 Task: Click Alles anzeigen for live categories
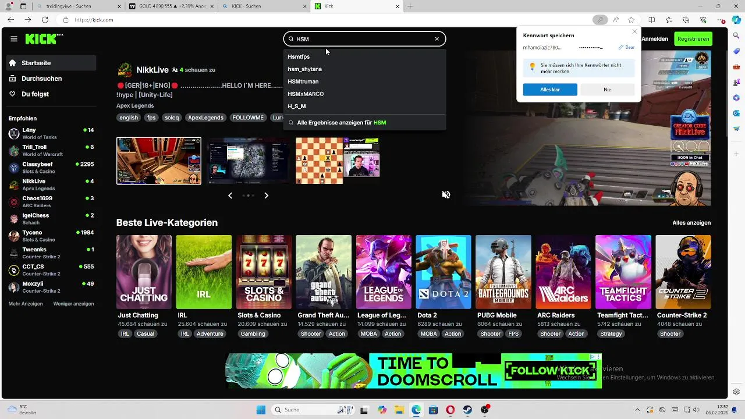(x=691, y=223)
